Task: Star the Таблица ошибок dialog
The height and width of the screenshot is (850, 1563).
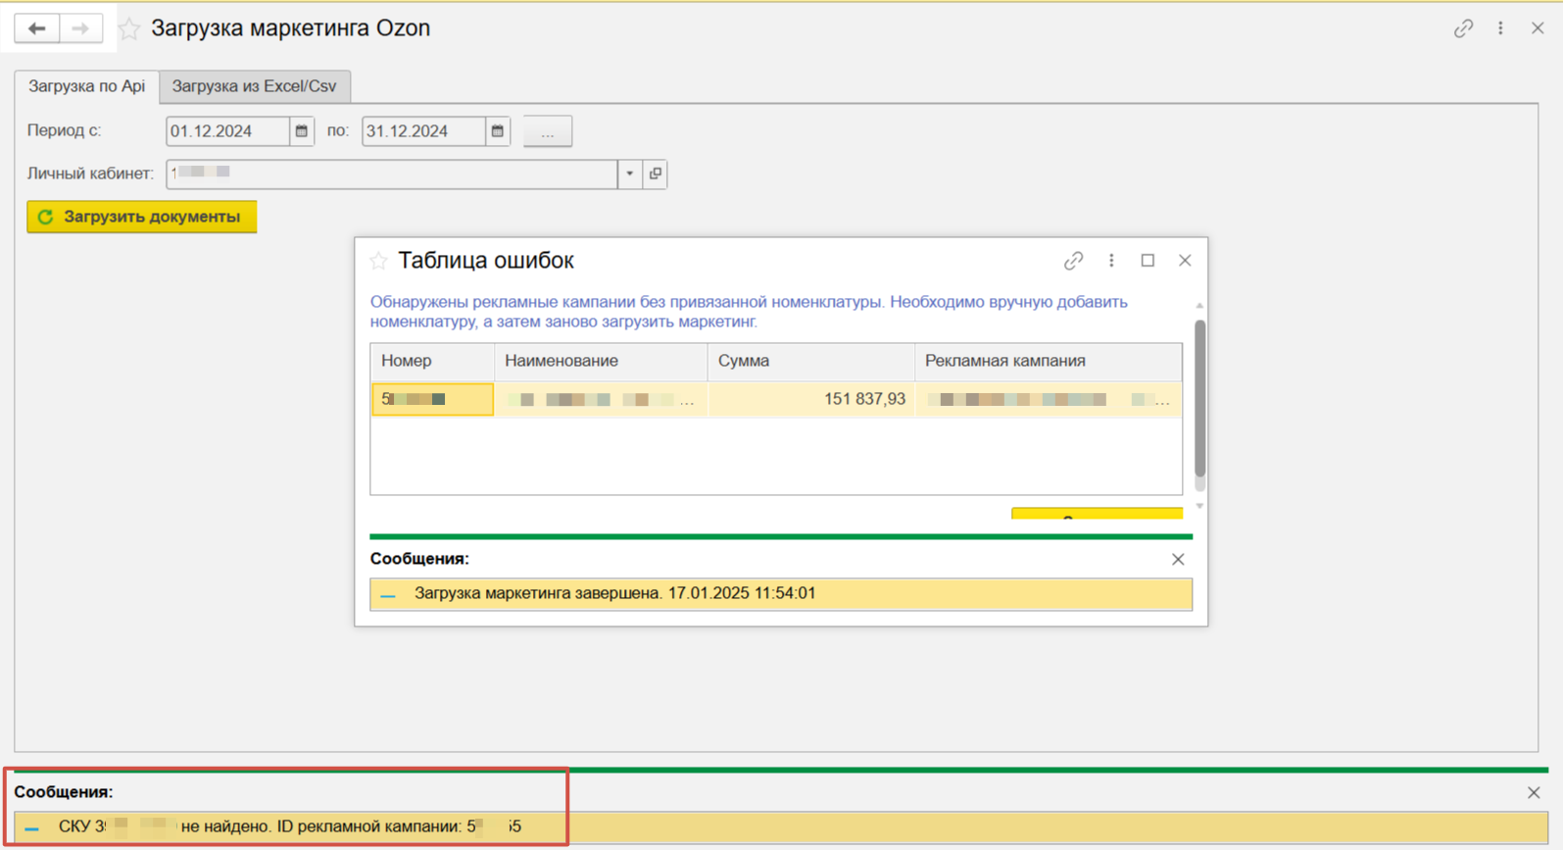Action: click(378, 261)
